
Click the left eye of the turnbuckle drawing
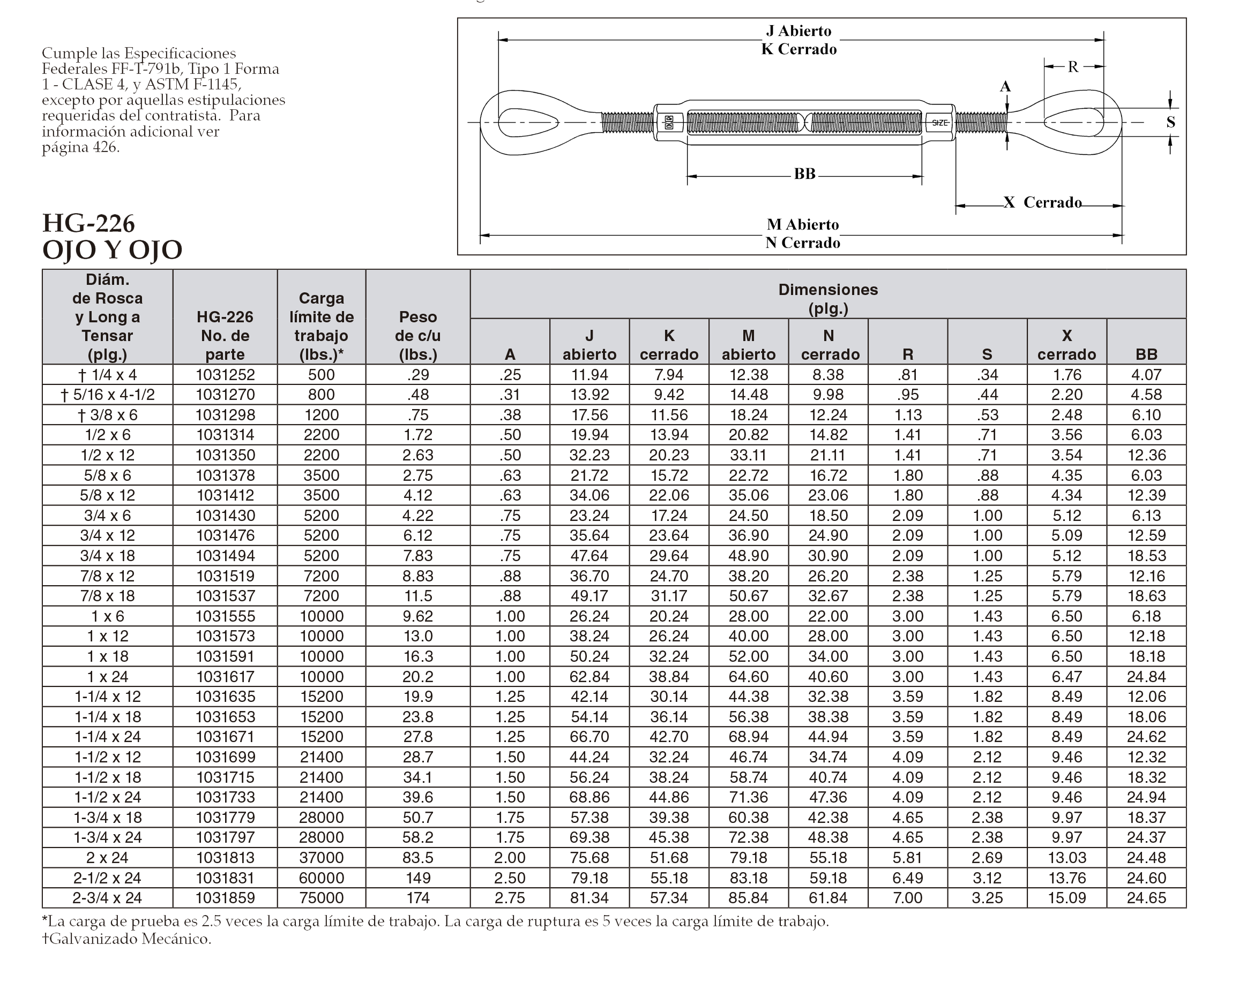(528, 123)
